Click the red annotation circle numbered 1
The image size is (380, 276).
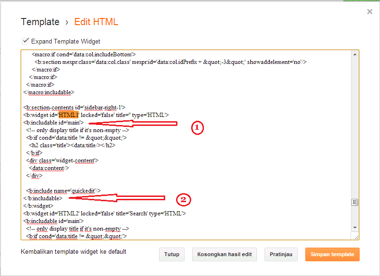197,128
